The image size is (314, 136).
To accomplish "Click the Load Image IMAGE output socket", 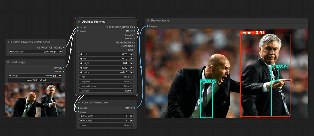I will click(x=64, y=68).
